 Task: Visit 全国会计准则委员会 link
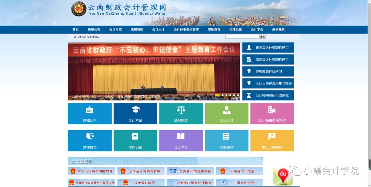190,171
